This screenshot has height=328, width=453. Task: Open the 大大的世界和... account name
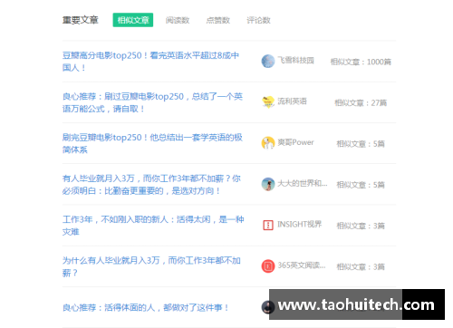303,183
